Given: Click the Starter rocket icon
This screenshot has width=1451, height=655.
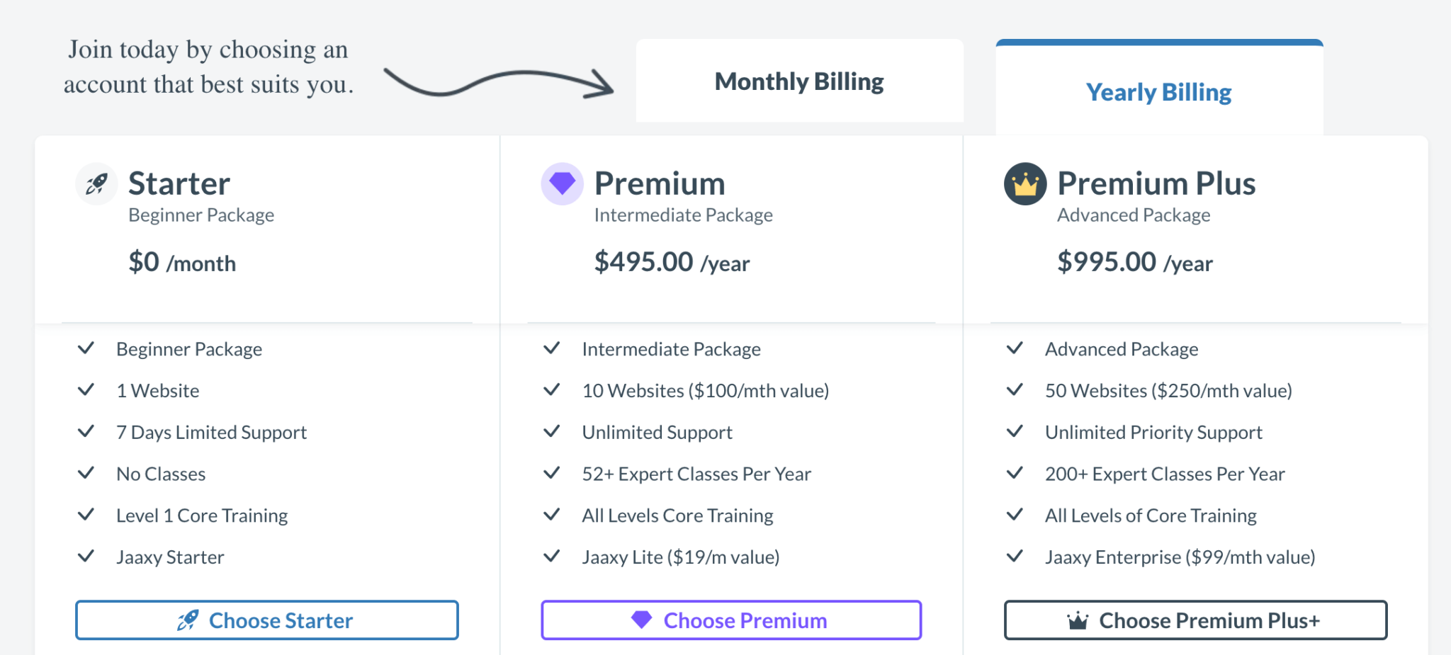Looking at the screenshot, I should [96, 184].
